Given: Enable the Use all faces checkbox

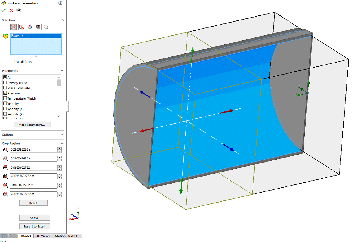Looking at the screenshot, I should [12, 62].
